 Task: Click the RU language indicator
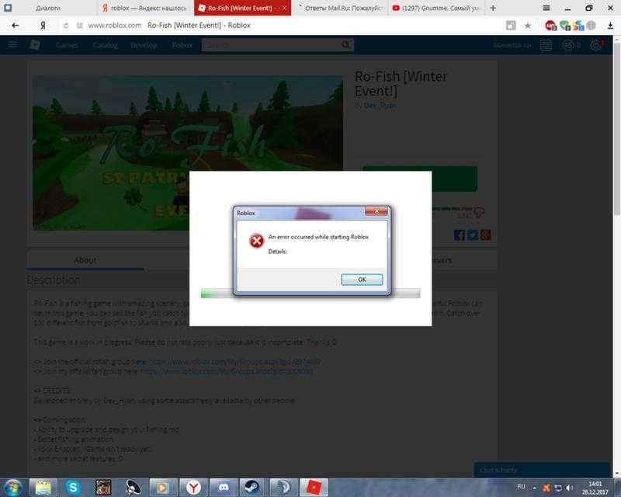pos(521,486)
